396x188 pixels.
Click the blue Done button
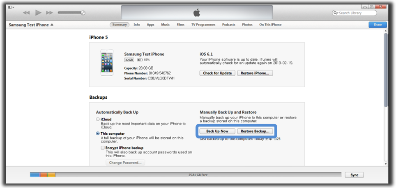coord(378,25)
